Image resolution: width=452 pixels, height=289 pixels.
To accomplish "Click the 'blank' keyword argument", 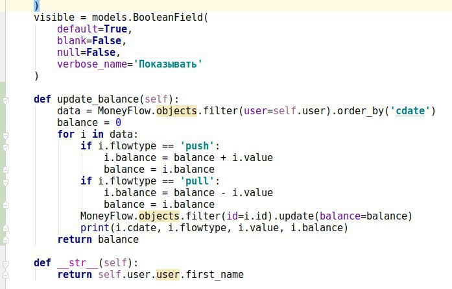I will tap(71, 41).
